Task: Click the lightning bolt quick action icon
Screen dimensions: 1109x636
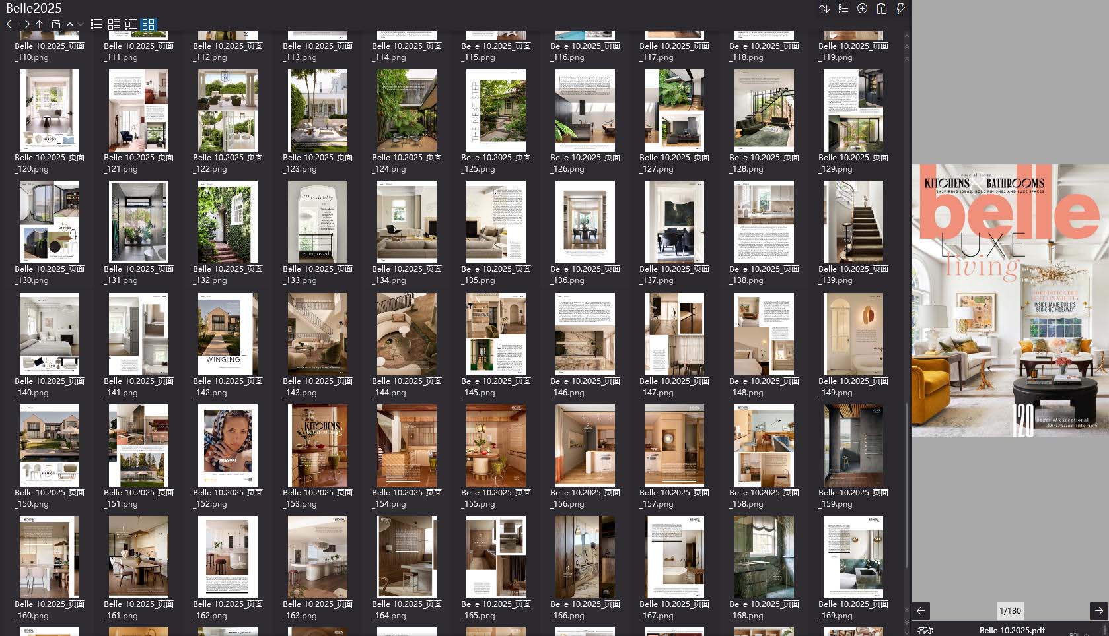Action: coord(900,9)
